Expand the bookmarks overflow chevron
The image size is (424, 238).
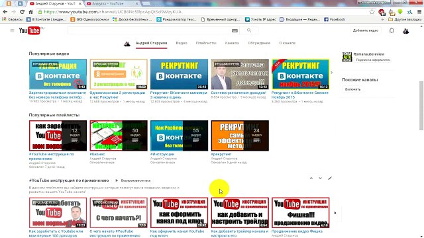coord(382,19)
